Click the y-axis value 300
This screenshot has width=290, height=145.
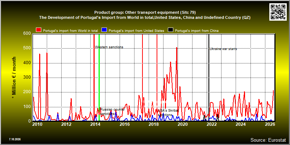click(27, 78)
